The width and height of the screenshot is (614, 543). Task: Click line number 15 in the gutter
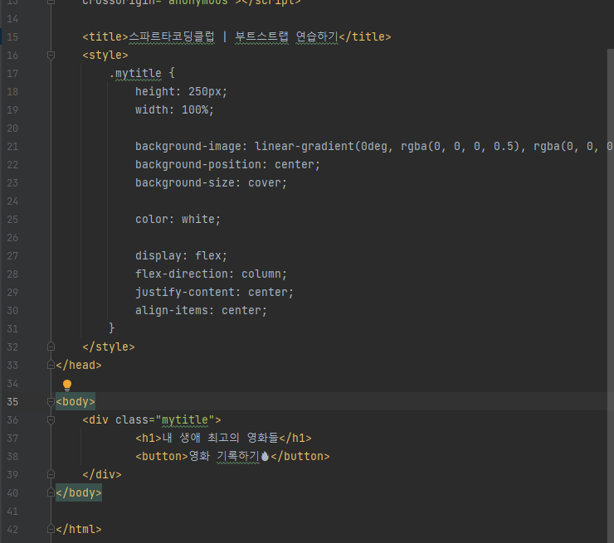12,37
